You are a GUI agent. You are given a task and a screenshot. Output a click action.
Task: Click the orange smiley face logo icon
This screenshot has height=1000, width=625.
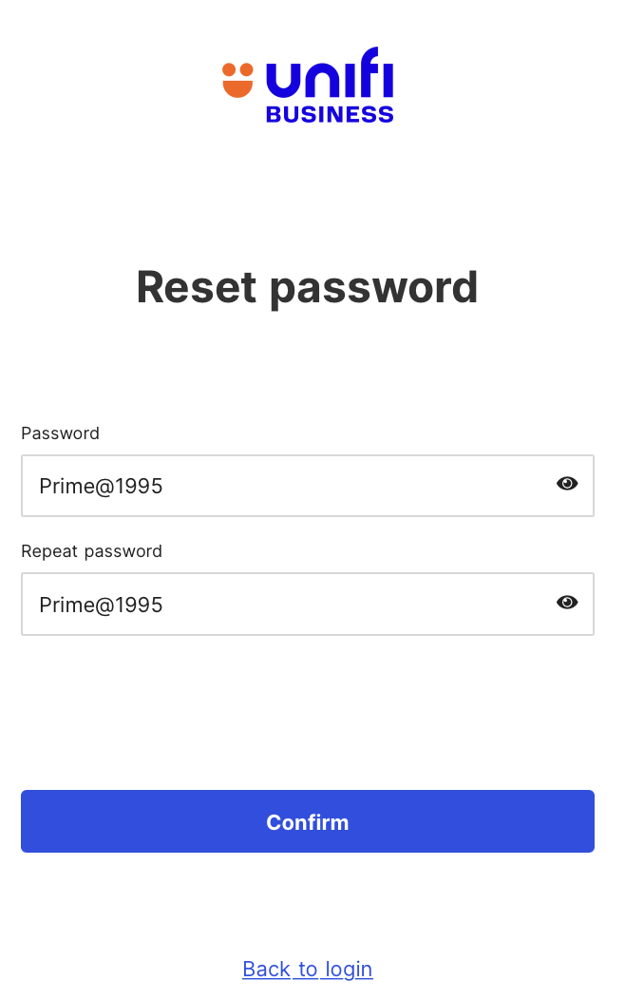[x=237, y=80]
